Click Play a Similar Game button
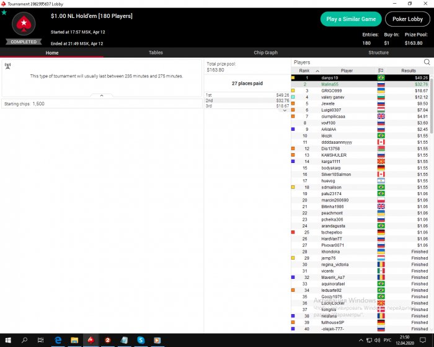 tap(351, 19)
